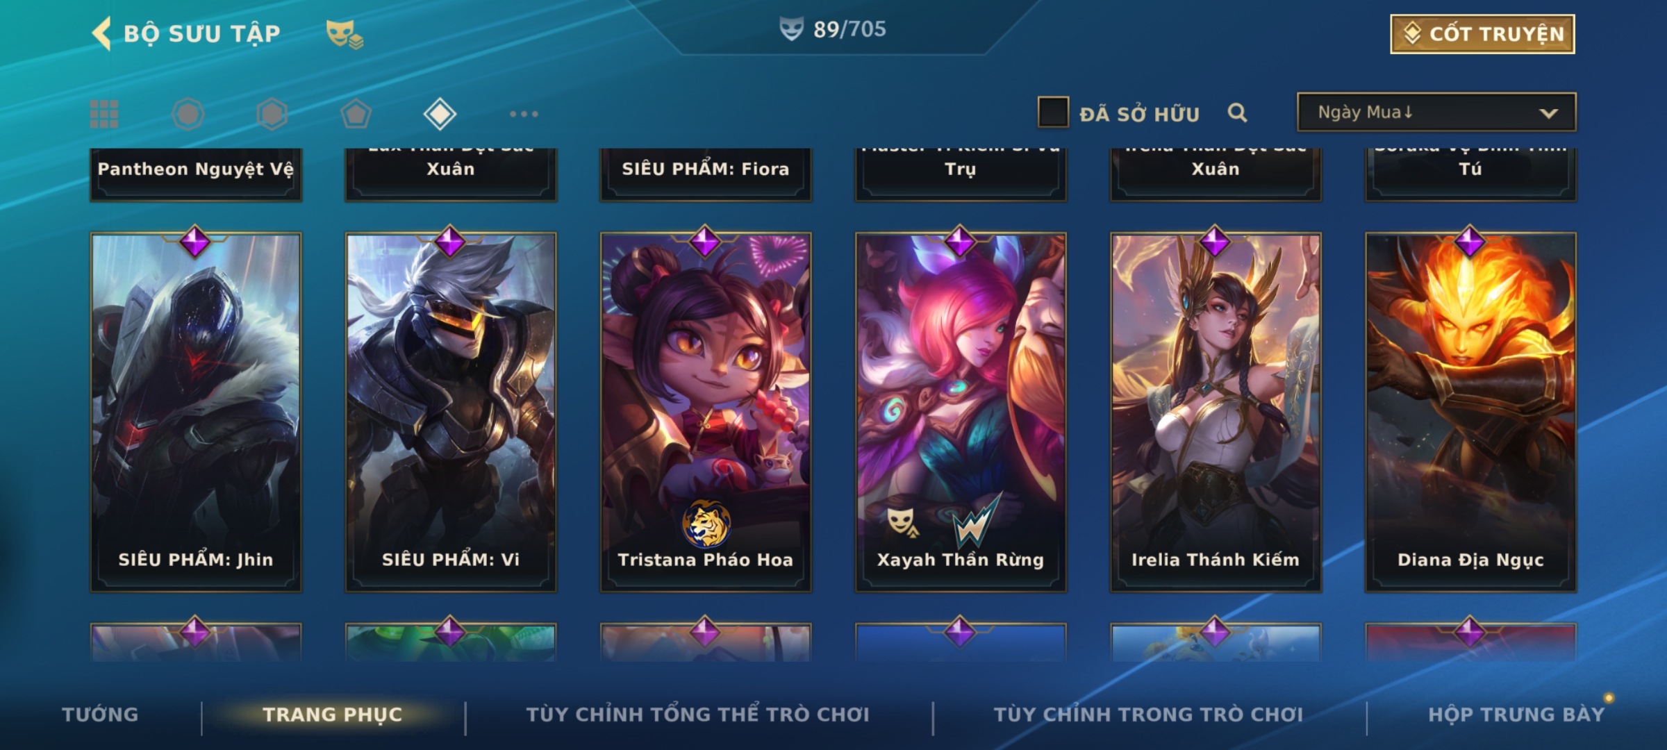
Task: Select the hexagon gem rarity filter
Action: 272,114
